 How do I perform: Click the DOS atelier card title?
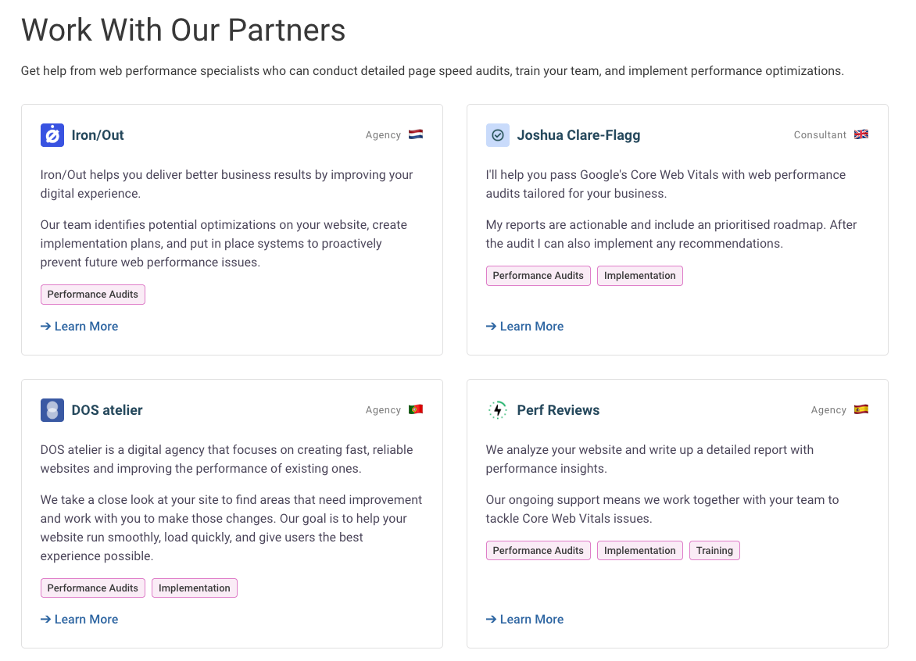[107, 410]
